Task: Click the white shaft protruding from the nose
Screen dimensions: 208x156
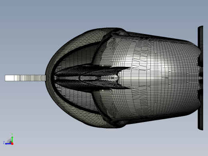Action: tap(26, 78)
